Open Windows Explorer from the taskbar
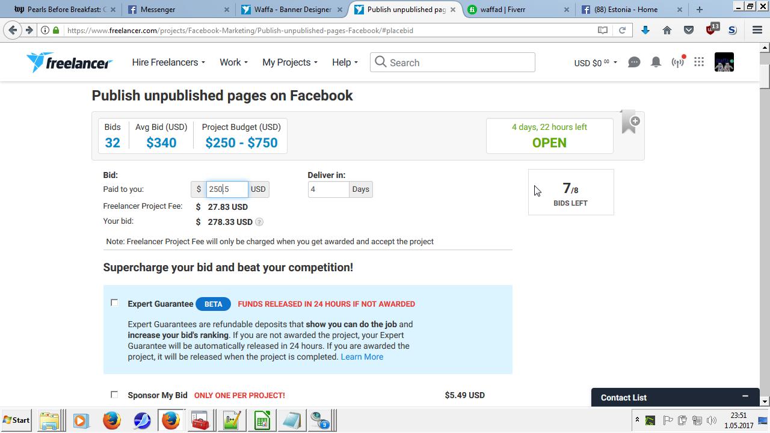The width and height of the screenshot is (770, 433). tap(49, 420)
